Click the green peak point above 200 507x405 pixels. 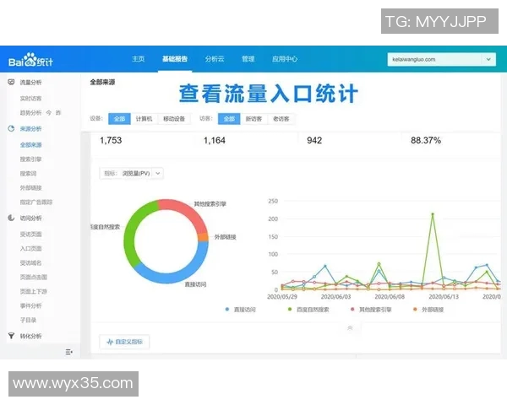coord(433,214)
